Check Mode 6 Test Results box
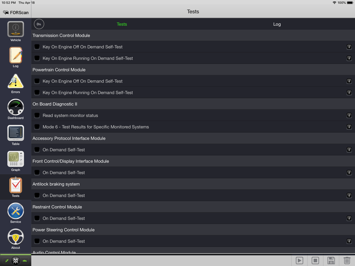Screen dimensions: 355x266 click(37, 127)
